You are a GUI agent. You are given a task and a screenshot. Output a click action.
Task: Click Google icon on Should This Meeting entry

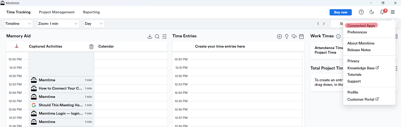[34, 105]
